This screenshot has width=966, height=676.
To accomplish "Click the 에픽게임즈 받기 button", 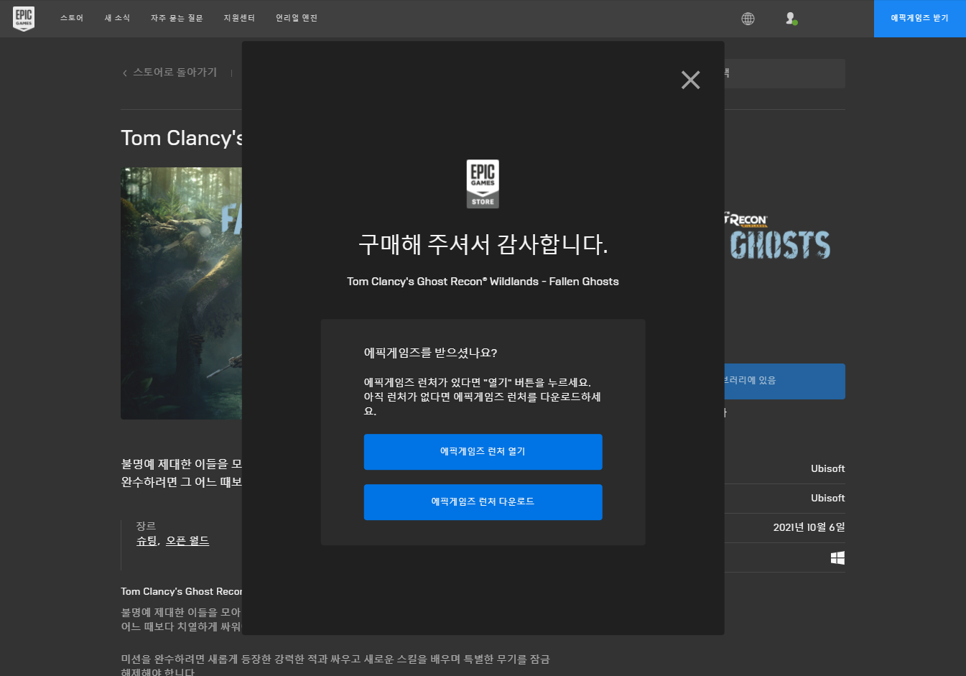I will (920, 19).
